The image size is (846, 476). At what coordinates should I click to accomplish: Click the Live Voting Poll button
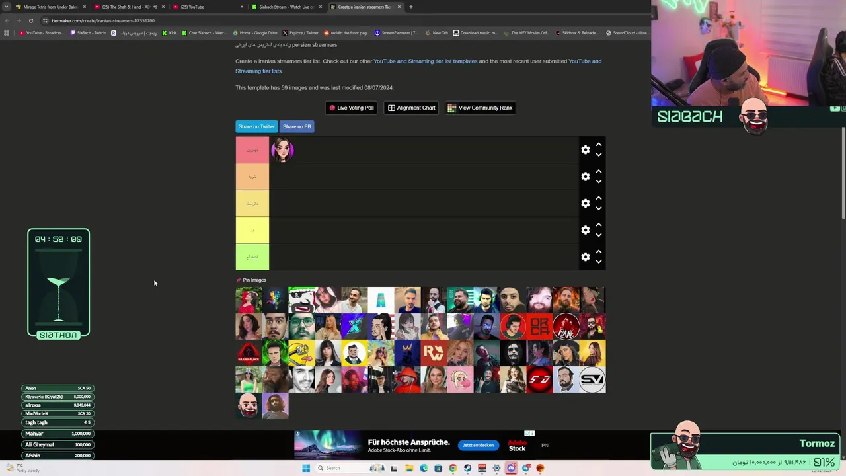pyautogui.click(x=351, y=108)
